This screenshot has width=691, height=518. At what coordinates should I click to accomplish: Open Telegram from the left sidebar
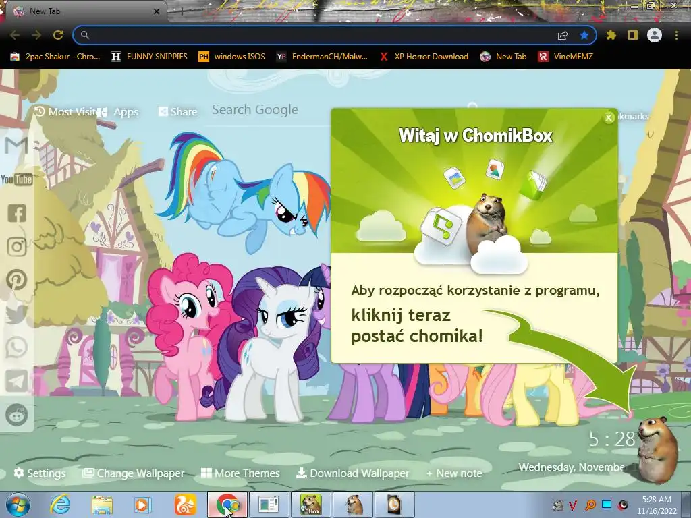(x=17, y=381)
